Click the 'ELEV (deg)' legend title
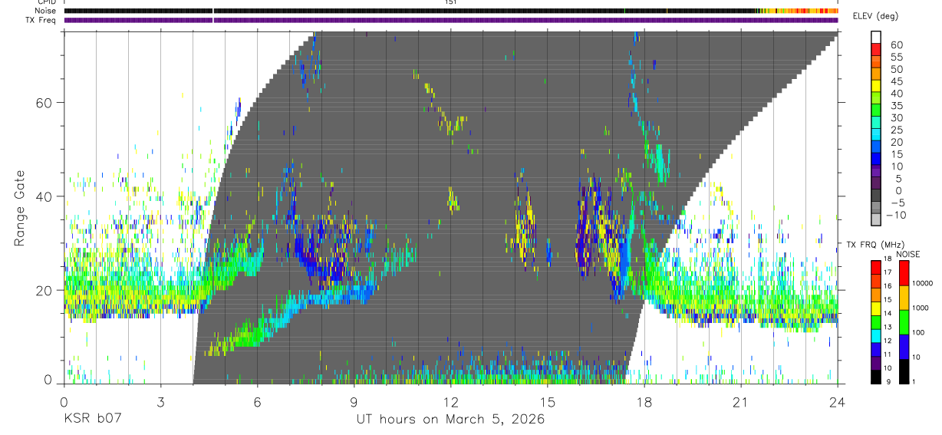The height and width of the screenshot is (435, 942). [874, 16]
